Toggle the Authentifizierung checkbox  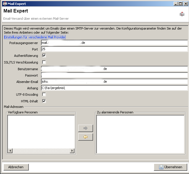(x=44, y=56)
